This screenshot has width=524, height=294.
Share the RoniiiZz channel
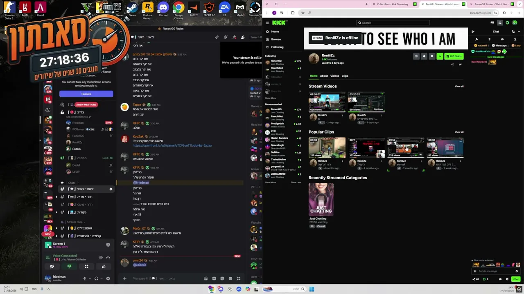pos(452,64)
